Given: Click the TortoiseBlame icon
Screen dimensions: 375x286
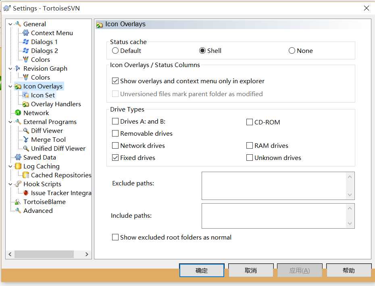Looking at the screenshot, I should coord(18,202).
